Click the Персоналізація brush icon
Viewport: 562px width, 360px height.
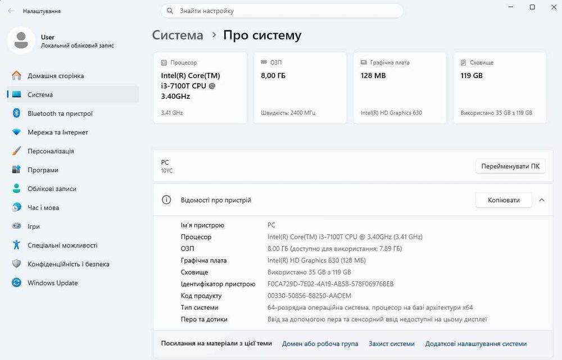click(16, 151)
